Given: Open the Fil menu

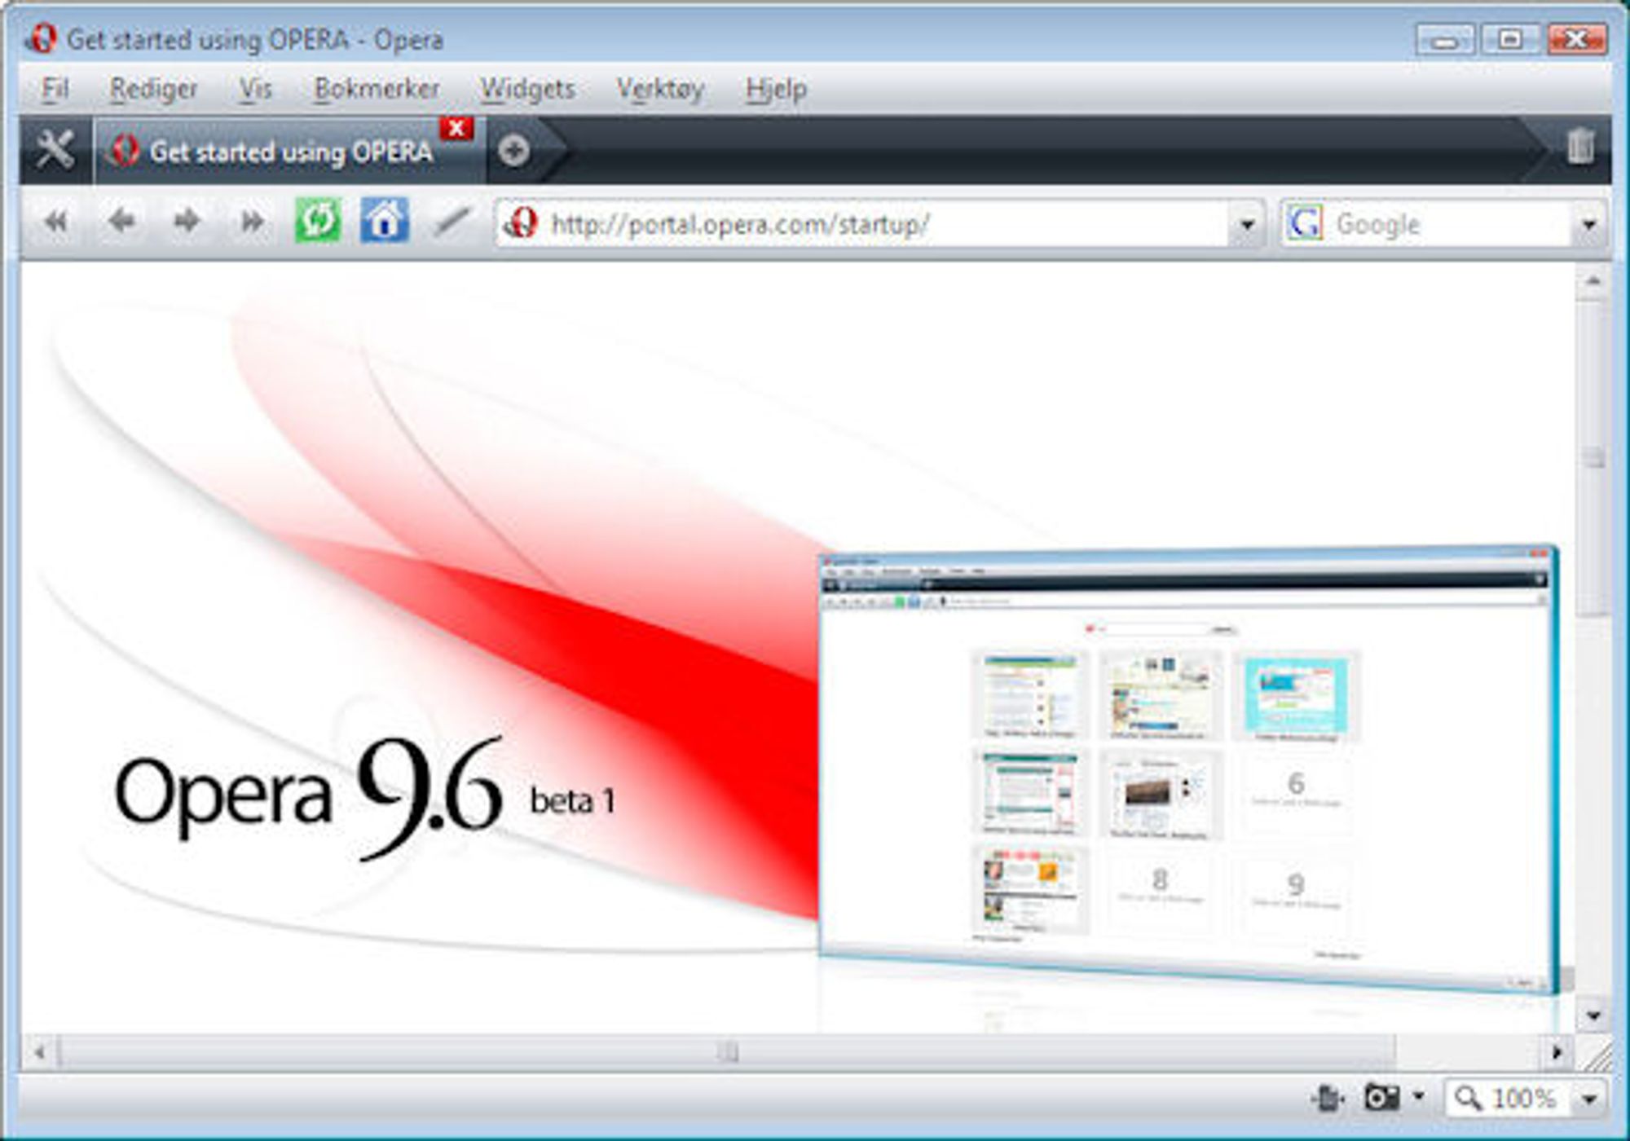Looking at the screenshot, I should (x=55, y=88).
